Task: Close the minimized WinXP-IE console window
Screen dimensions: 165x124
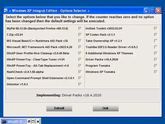Action: point(38,122)
